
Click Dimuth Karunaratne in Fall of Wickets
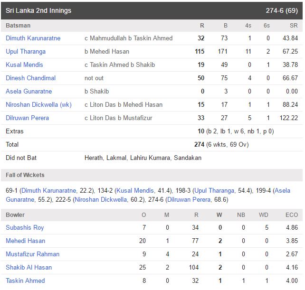click(51, 190)
